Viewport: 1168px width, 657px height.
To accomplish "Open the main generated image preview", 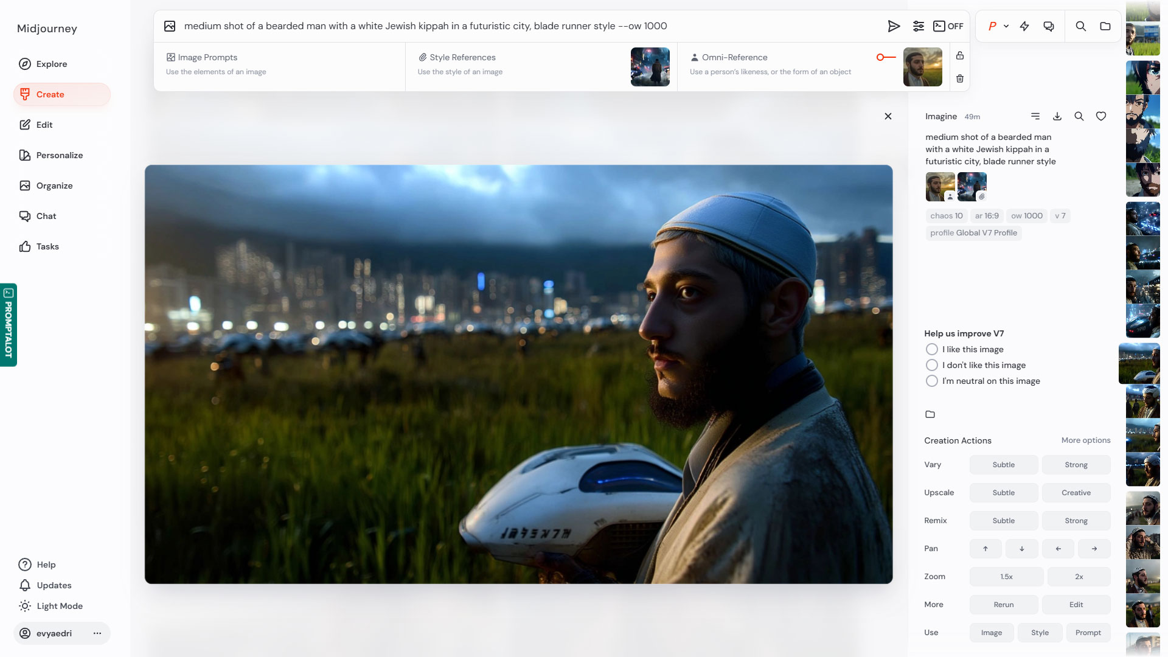I will pos(518,374).
